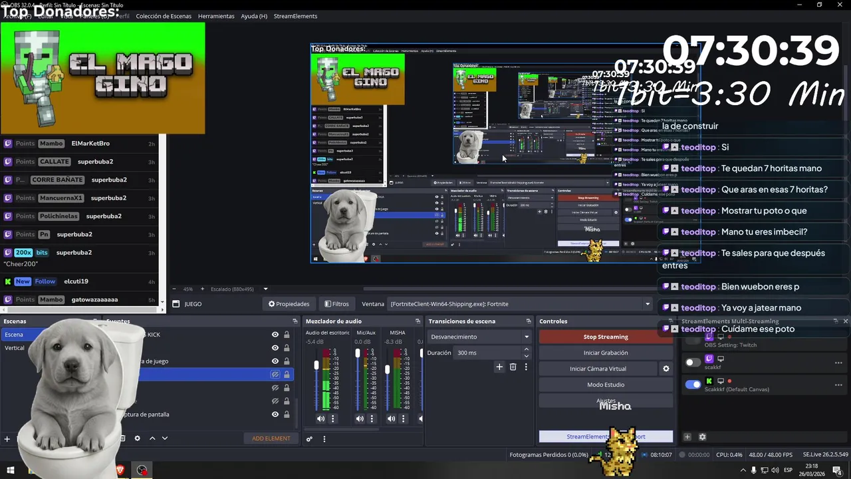Open virtual camera settings gear
851x479 pixels.
coord(666,369)
